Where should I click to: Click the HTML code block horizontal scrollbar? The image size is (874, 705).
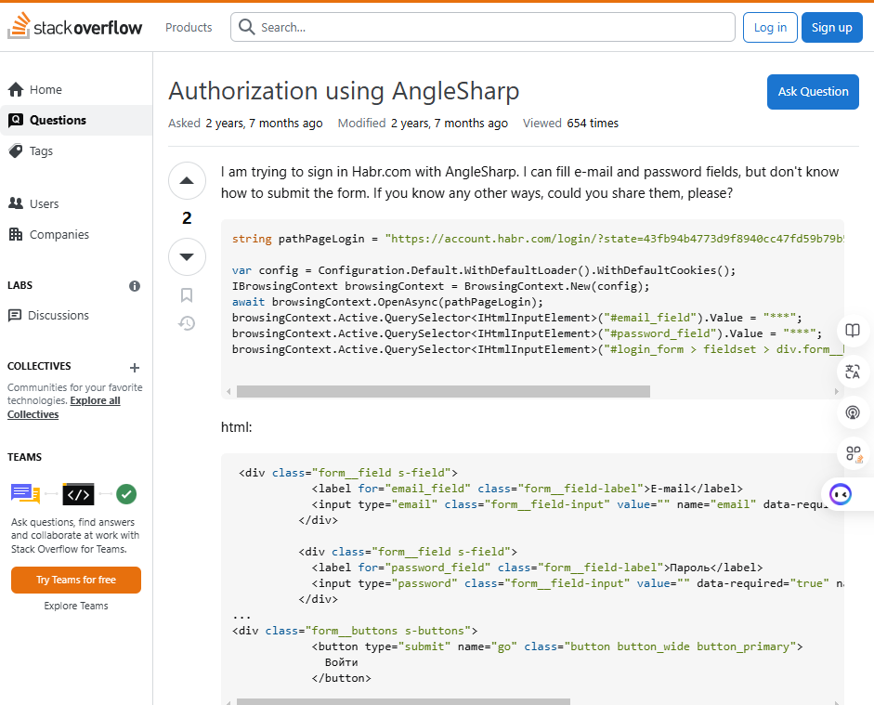point(403,701)
